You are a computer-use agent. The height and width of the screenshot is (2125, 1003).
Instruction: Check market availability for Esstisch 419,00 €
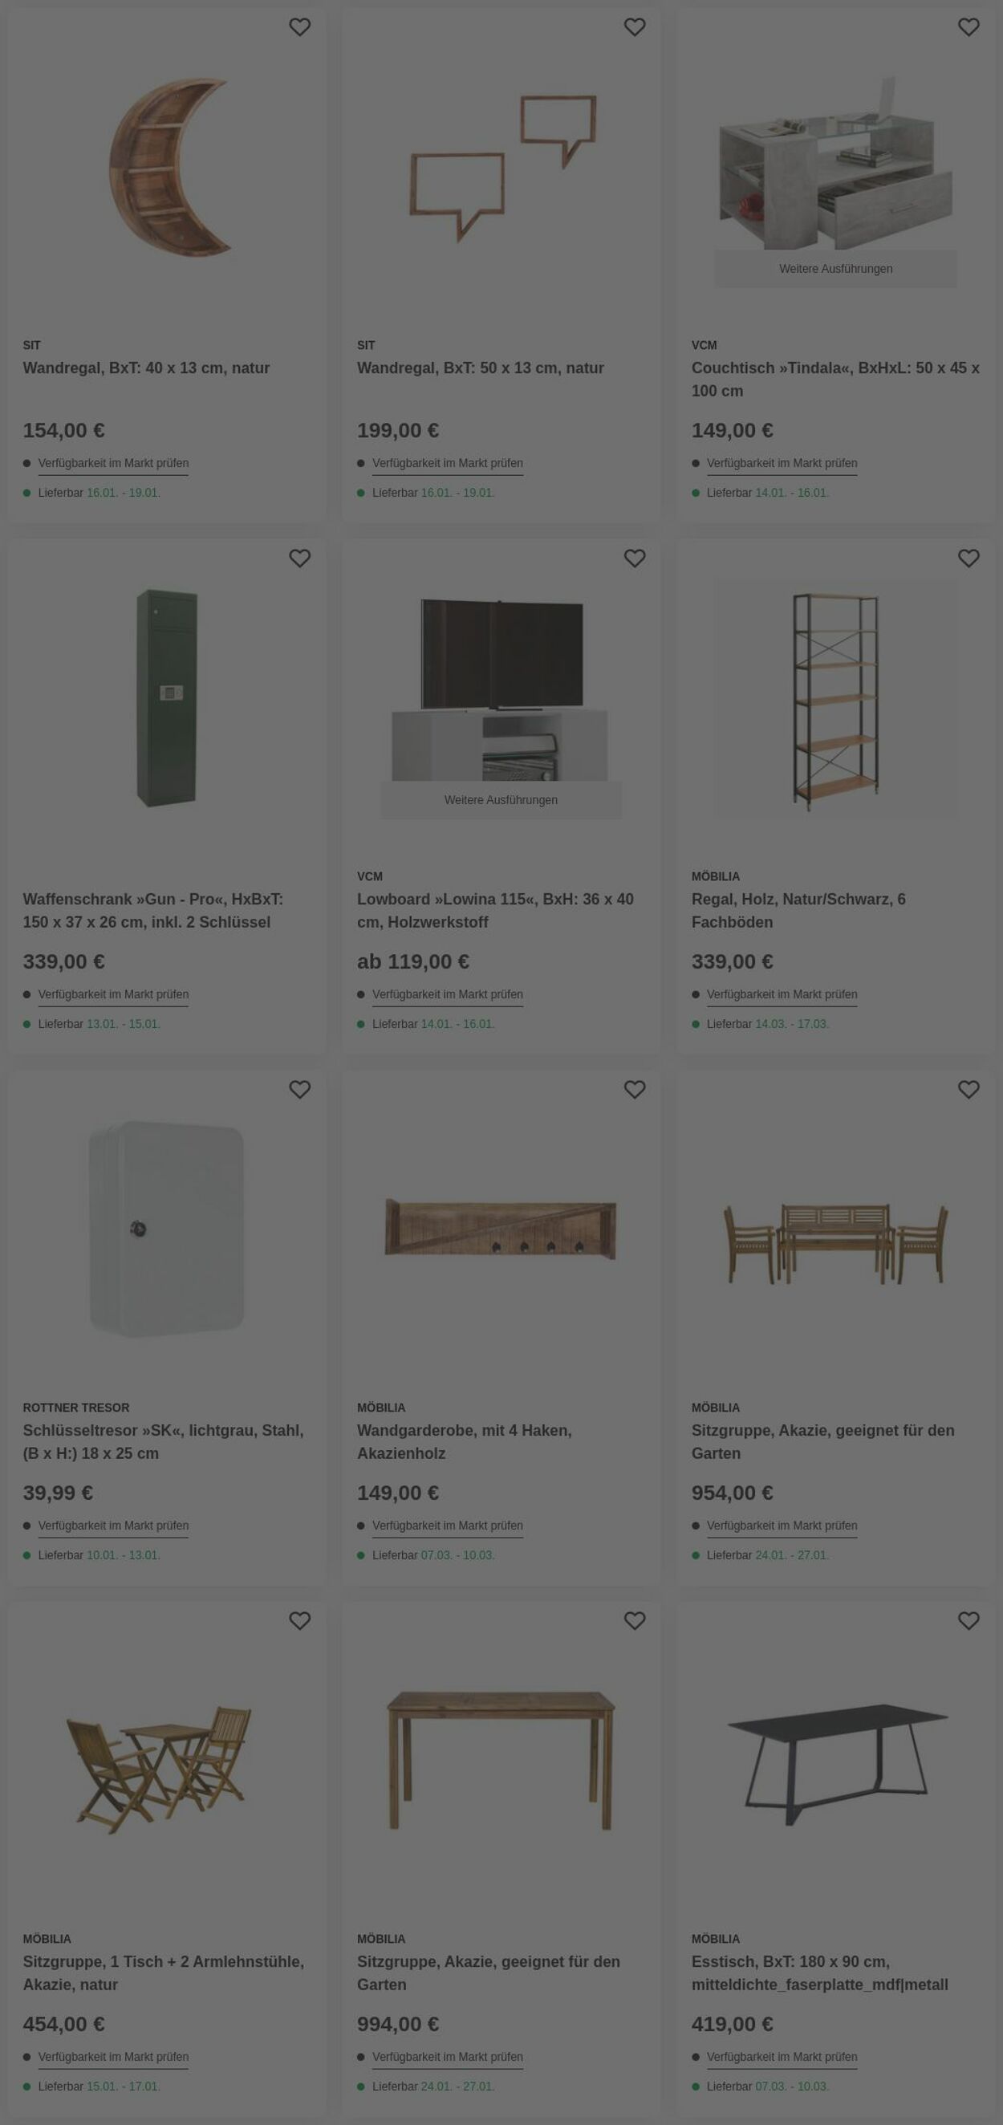pyautogui.click(x=782, y=2058)
